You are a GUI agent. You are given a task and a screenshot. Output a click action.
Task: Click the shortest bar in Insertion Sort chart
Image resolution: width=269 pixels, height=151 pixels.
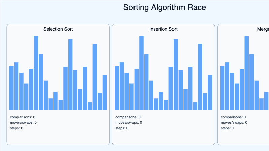[195, 106]
